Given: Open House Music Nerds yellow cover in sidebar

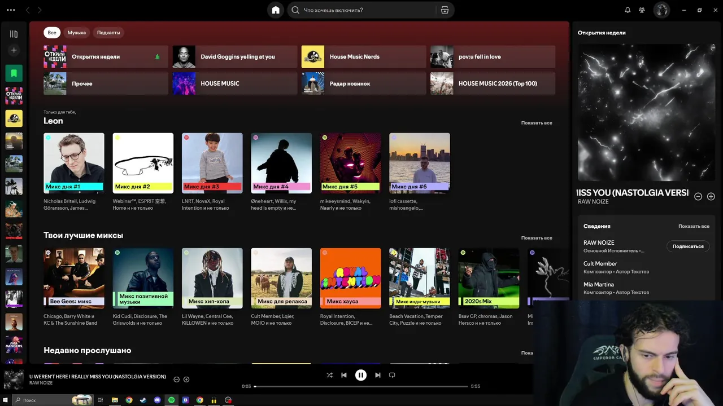Looking at the screenshot, I should pos(14,118).
